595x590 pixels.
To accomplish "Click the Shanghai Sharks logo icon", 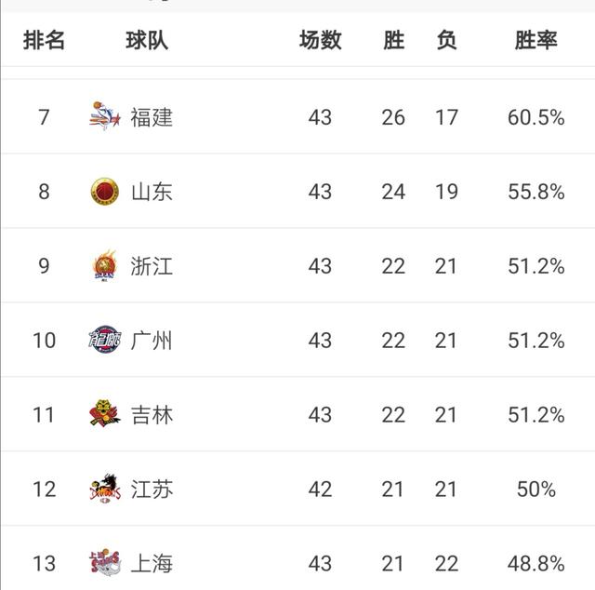I will point(105,563).
